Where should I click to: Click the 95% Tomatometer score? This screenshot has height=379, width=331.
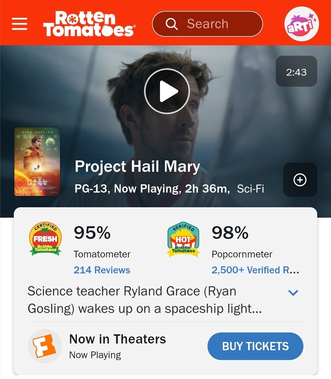(92, 233)
